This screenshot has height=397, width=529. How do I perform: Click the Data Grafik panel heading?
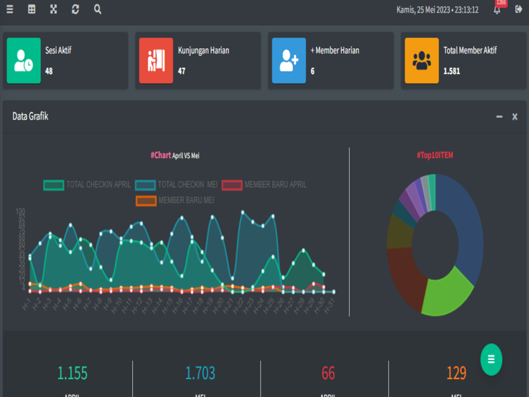coord(30,116)
